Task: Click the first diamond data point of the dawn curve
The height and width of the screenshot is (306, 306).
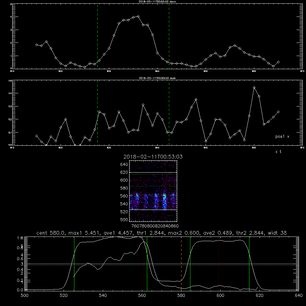Action: (36, 45)
